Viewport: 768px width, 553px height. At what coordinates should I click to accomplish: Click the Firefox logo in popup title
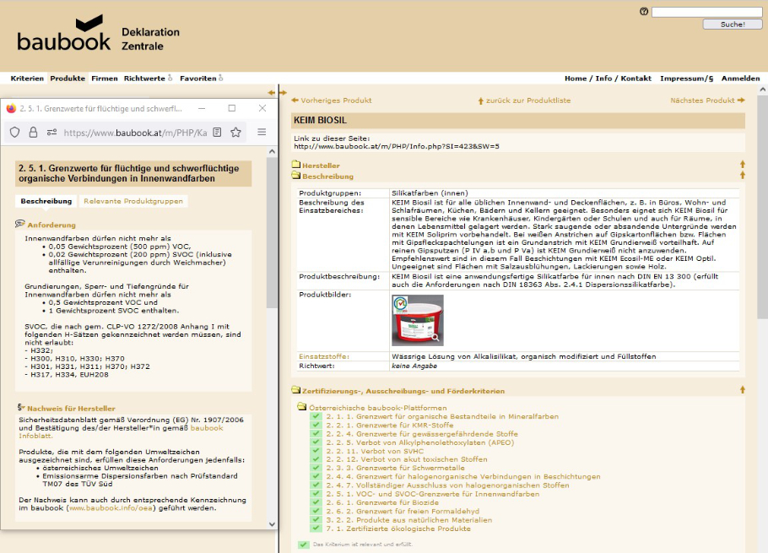coord(11,108)
